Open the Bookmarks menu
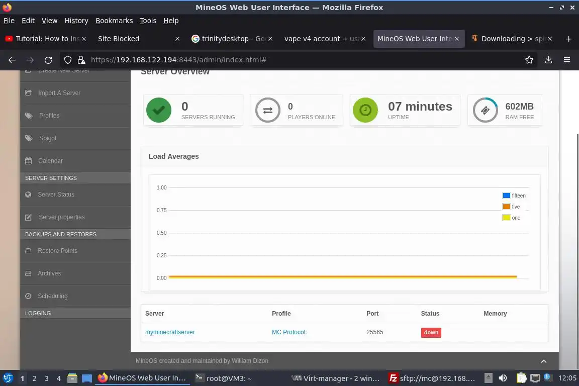The height and width of the screenshot is (386, 579). [x=114, y=21]
